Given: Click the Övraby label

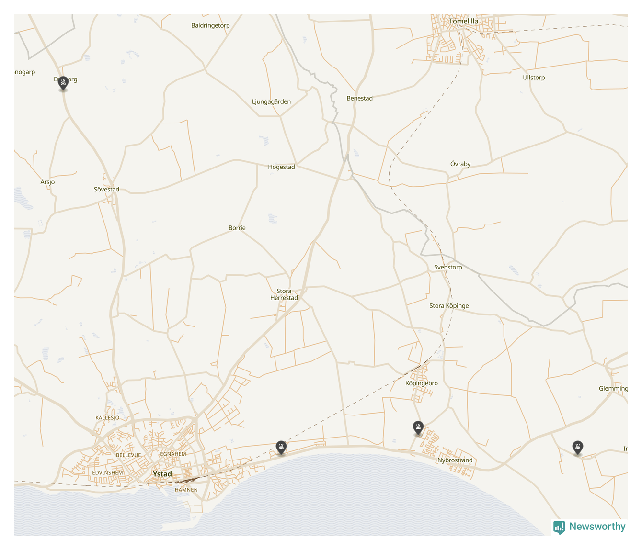Looking at the screenshot, I should coord(460,164).
